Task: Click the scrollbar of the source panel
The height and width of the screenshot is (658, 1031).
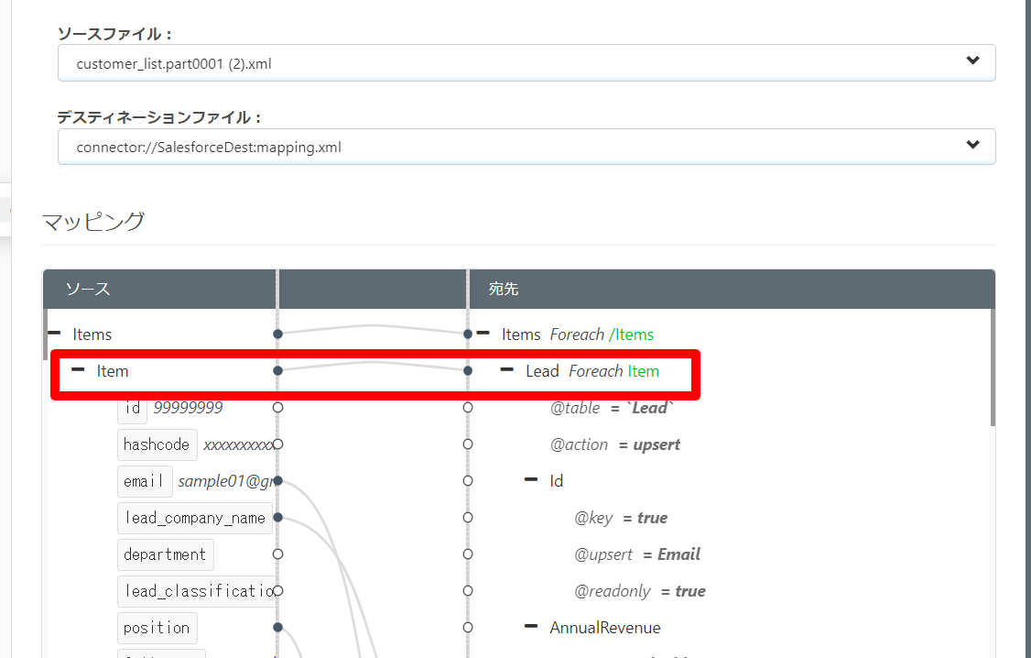Action: [x=46, y=334]
